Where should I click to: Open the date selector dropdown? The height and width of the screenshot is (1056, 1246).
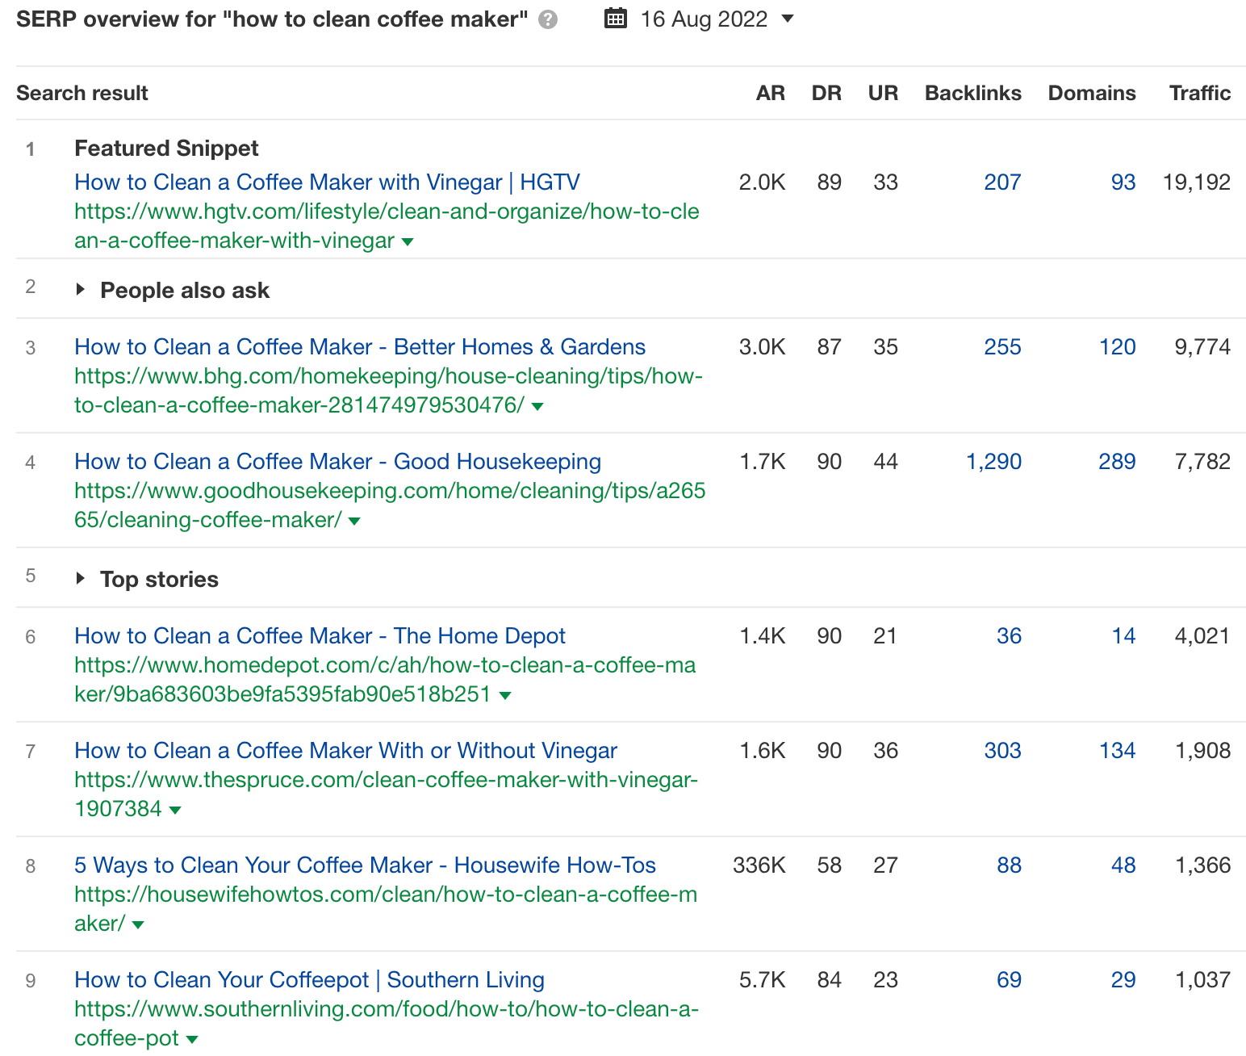click(787, 19)
